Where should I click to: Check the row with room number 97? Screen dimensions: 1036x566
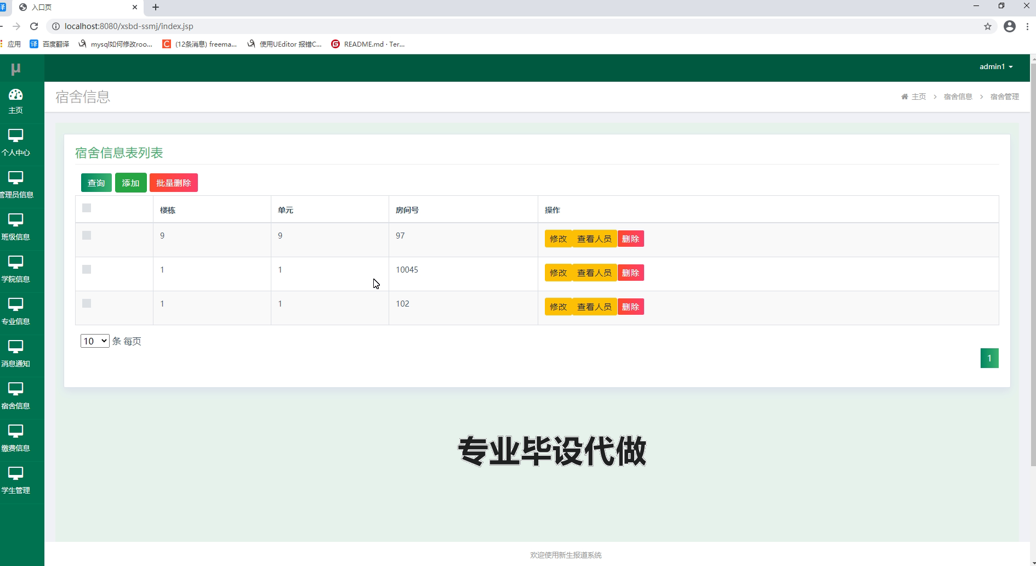tap(87, 235)
